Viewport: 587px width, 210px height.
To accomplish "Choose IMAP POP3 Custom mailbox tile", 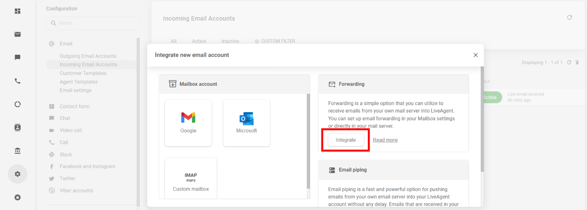I will point(191,179).
